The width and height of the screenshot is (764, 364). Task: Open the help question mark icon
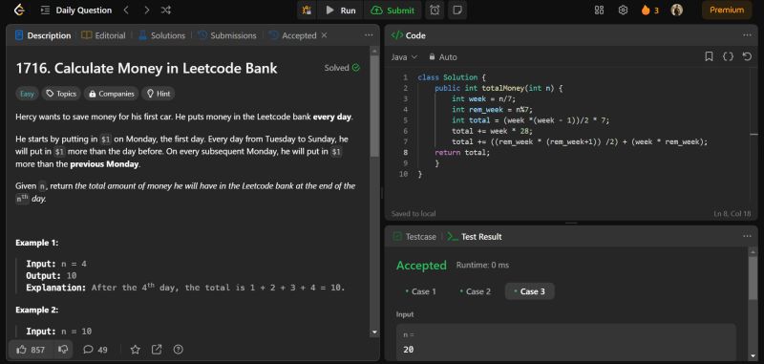click(x=179, y=350)
